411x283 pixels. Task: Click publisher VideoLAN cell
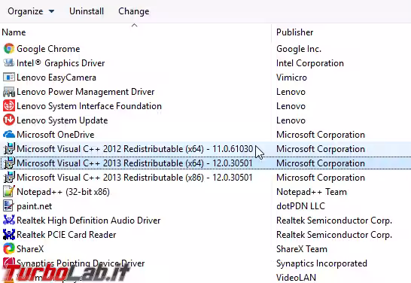tap(296, 277)
